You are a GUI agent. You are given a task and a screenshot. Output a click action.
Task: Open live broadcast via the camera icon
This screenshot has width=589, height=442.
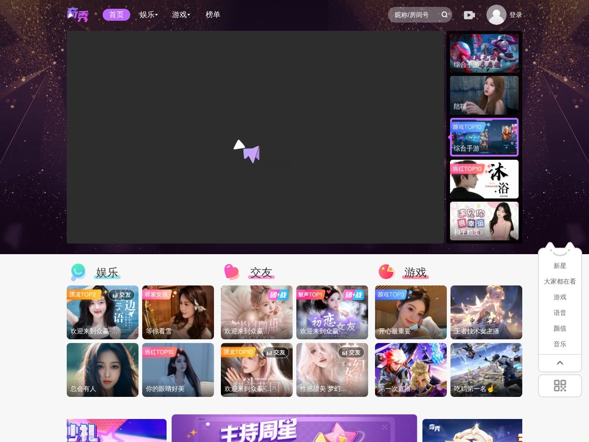tap(469, 15)
